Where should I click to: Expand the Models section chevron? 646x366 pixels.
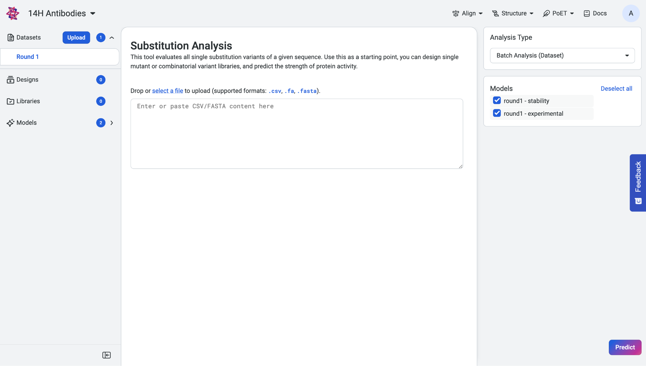click(112, 123)
